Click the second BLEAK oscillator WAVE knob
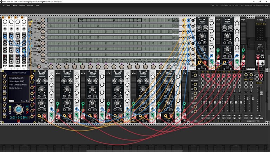Image resolution: width=270 pixels, height=152 pixels. tap(227, 50)
